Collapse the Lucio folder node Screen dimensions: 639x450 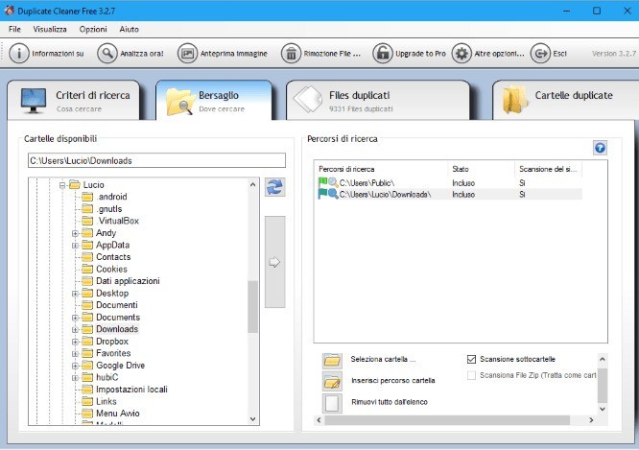[x=62, y=184]
